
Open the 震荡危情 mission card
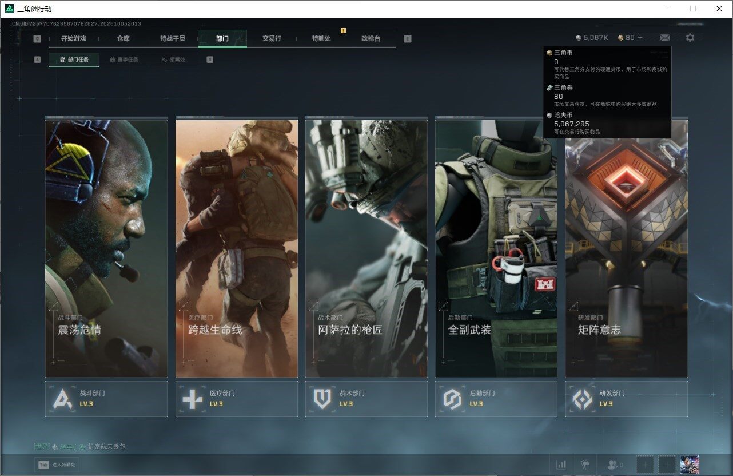(x=106, y=249)
